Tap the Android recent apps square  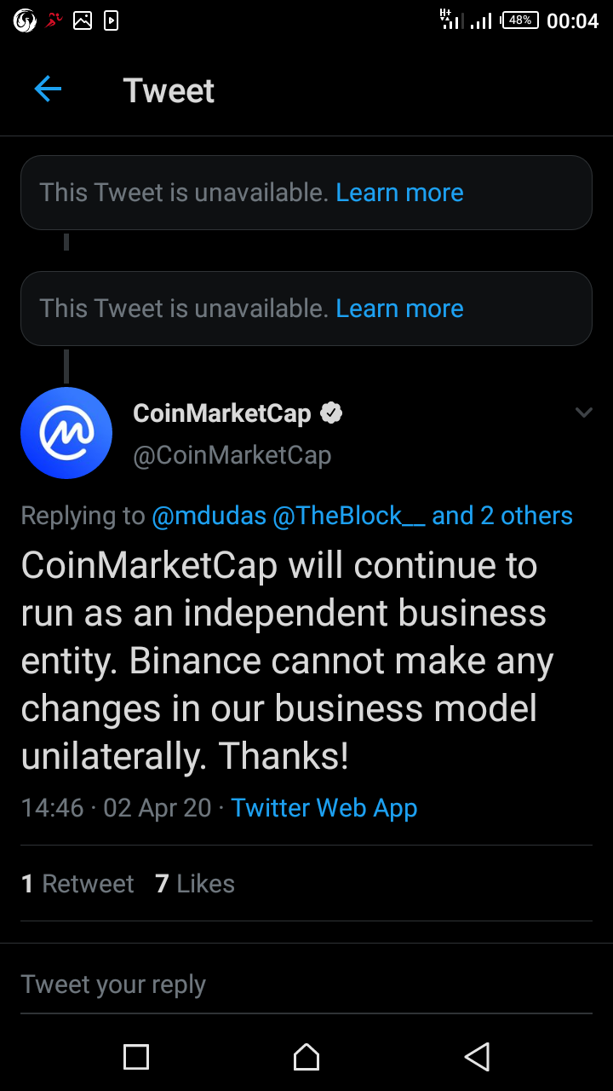click(136, 1057)
